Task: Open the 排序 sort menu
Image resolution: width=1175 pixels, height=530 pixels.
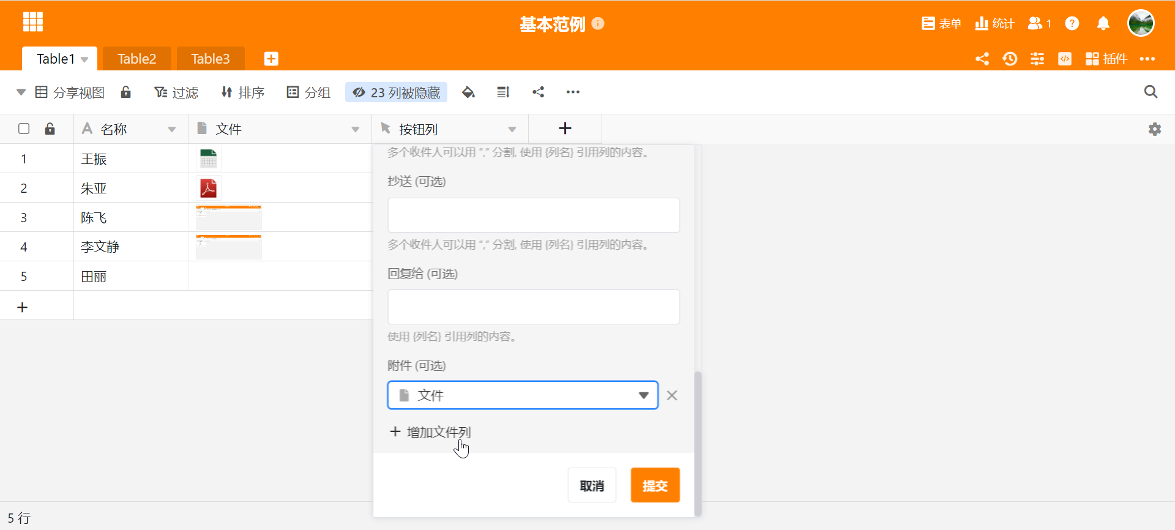Action: click(x=243, y=92)
